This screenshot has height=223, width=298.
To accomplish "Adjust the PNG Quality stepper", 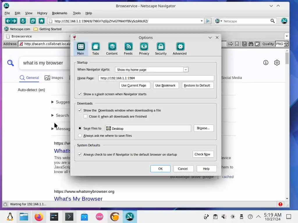I will pyautogui.click(x=286, y=44).
